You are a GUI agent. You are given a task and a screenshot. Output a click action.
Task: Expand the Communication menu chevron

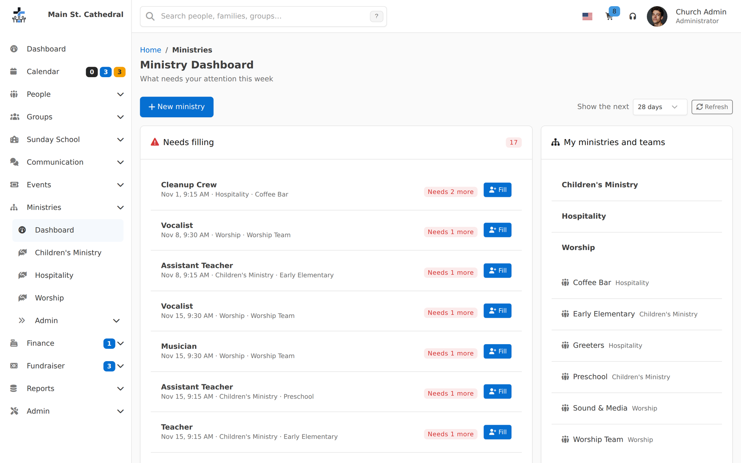click(x=120, y=162)
